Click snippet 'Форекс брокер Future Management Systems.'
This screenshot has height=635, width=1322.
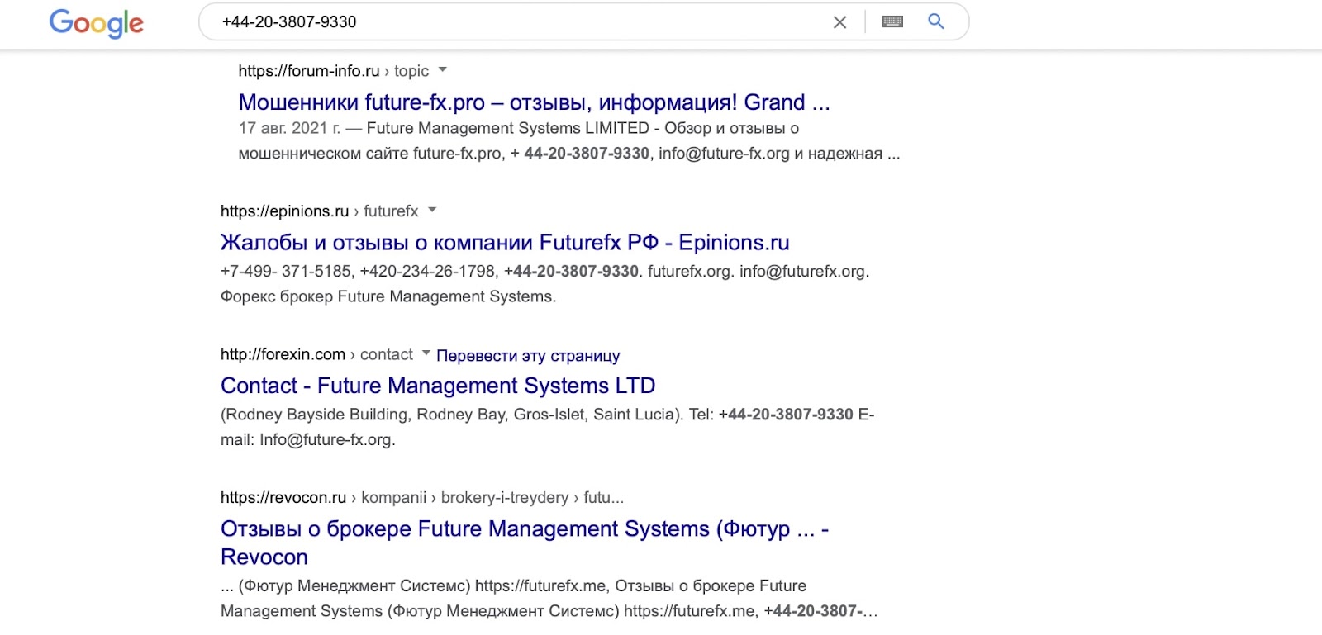[388, 296]
